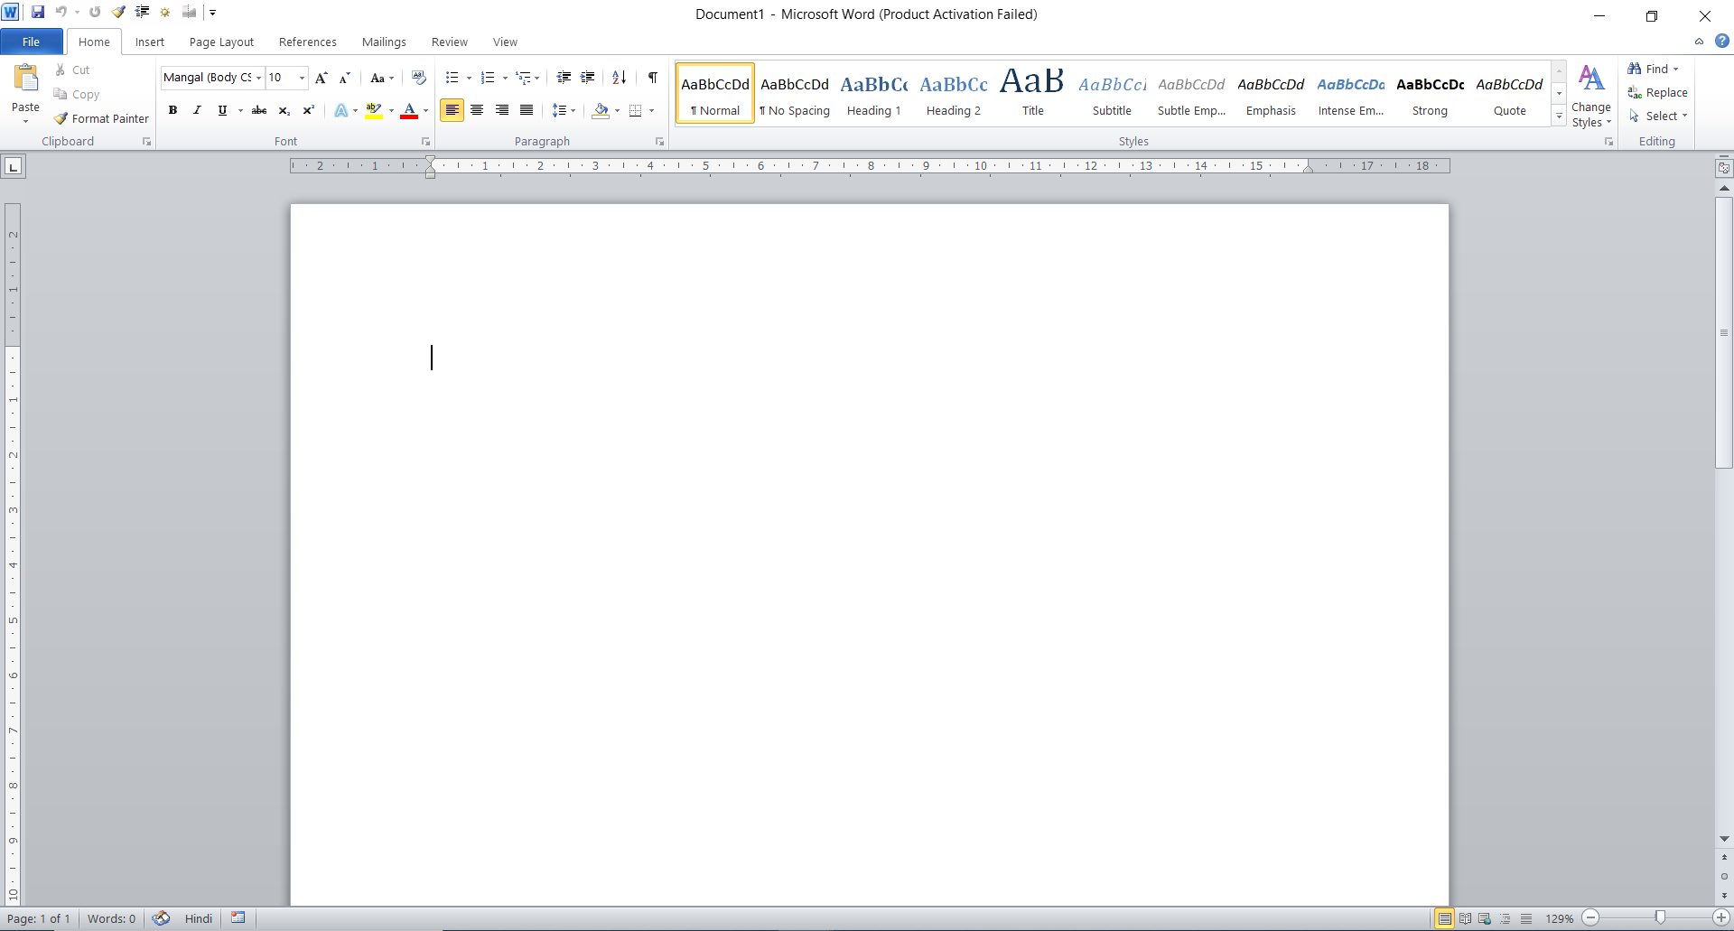The image size is (1734, 931).
Task: Open the Sort dialog
Action: (x=619, y=78)
